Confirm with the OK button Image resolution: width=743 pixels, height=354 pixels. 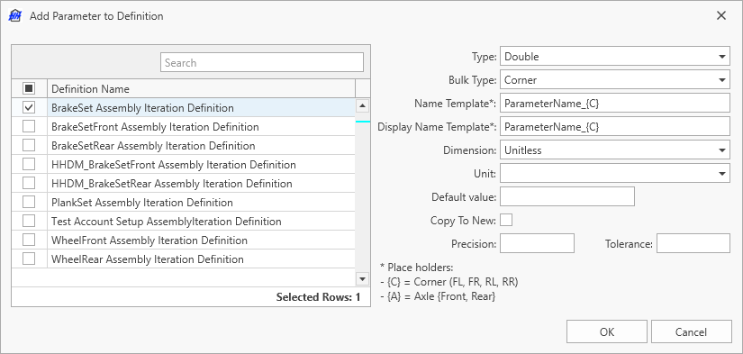(606, 331)
